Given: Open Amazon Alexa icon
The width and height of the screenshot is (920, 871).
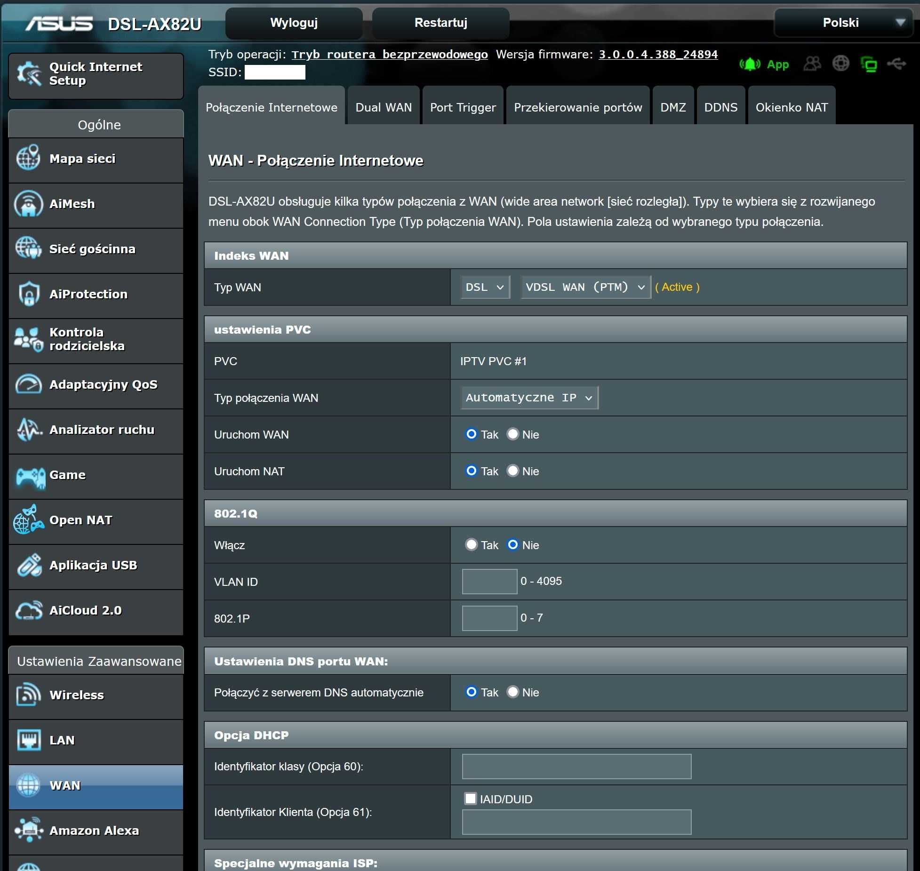Looking at the screenshot, I should point(29,829).
